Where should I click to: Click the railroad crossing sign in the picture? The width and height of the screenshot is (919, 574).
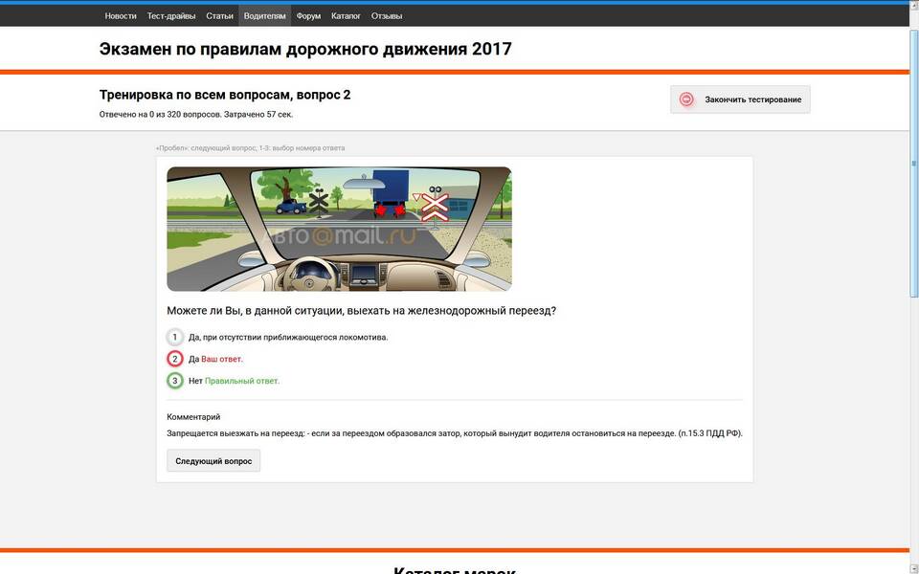pos(436,206)
